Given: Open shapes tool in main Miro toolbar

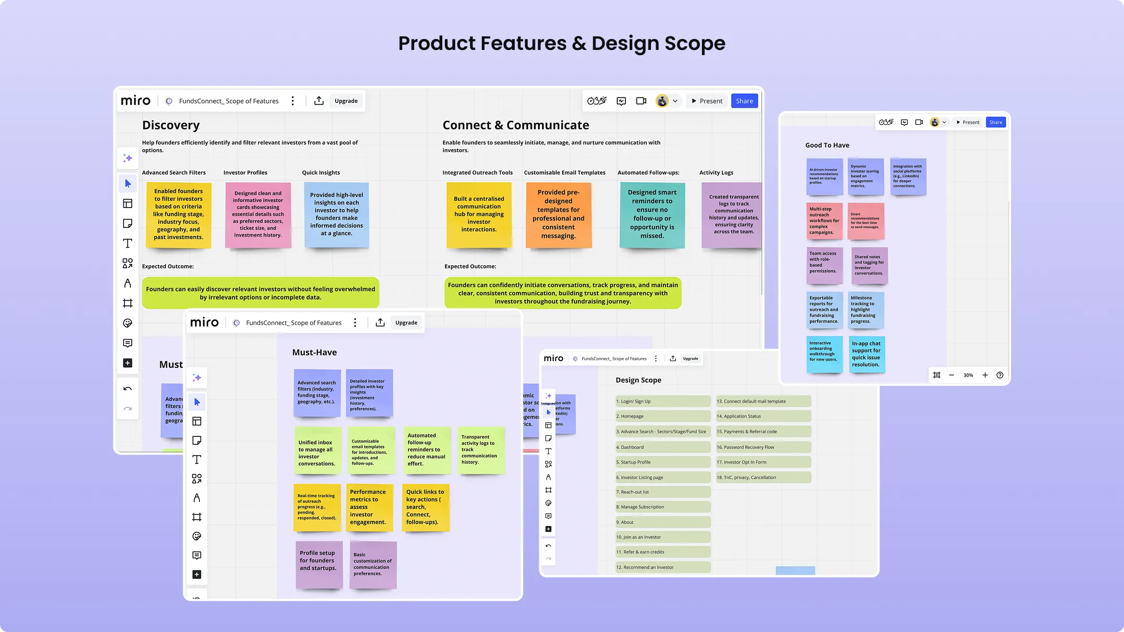Looking at the screenshot, I should 127,263.
